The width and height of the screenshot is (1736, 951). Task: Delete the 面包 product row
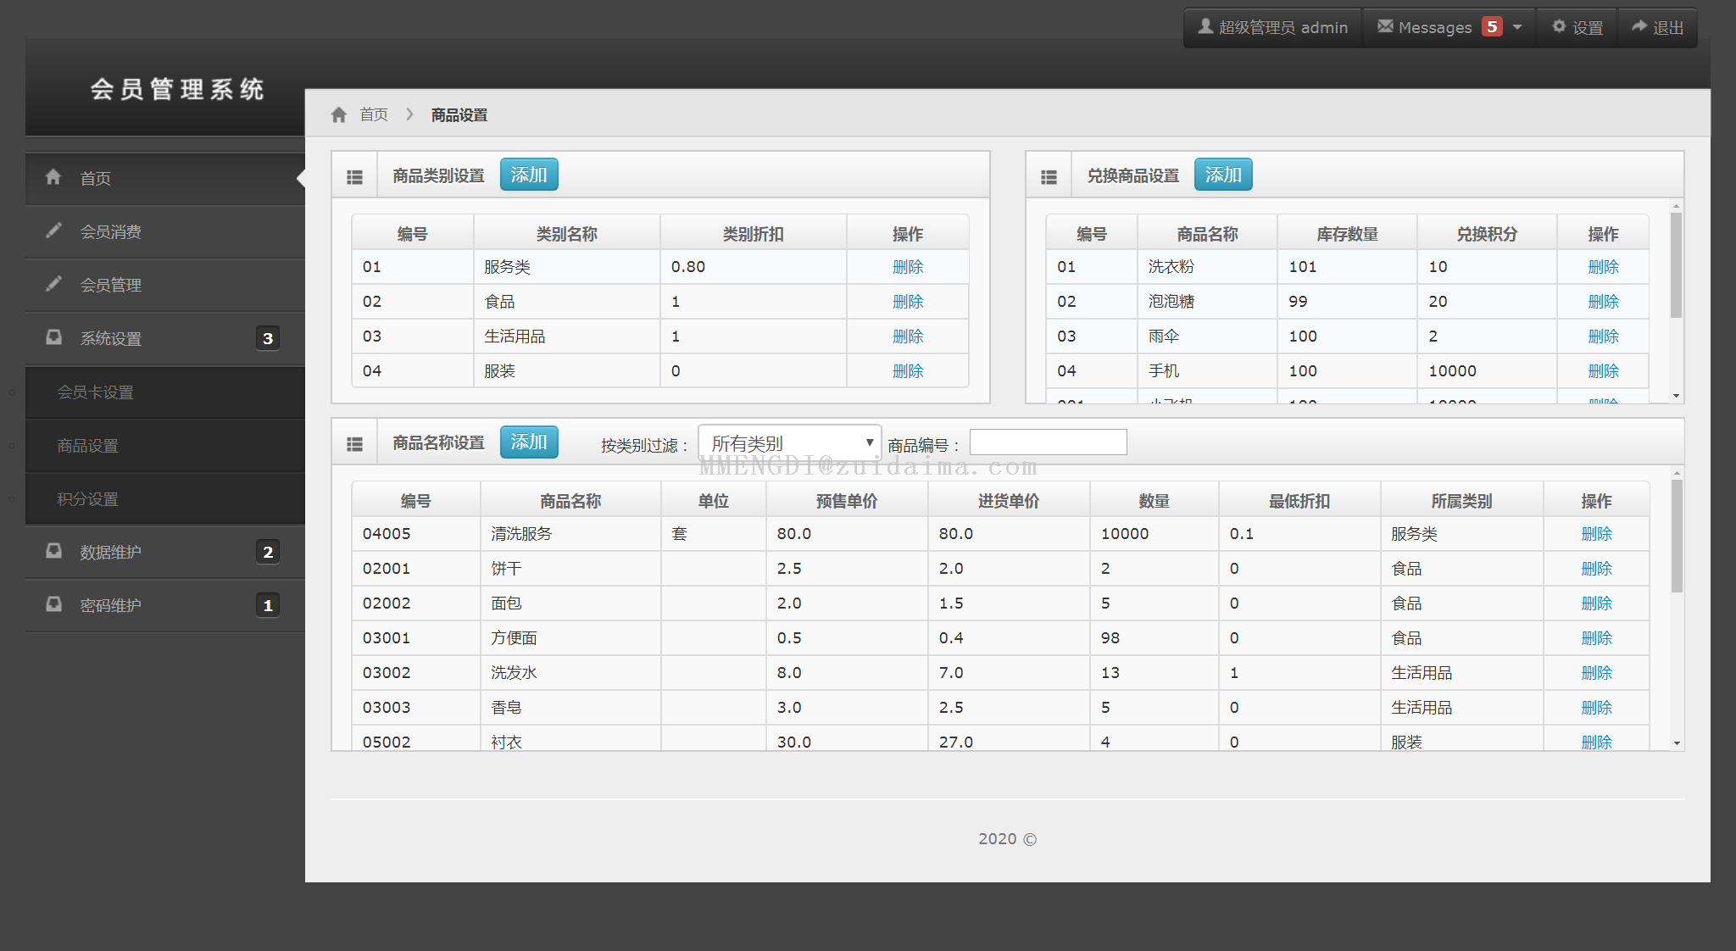coord(1596,603)
